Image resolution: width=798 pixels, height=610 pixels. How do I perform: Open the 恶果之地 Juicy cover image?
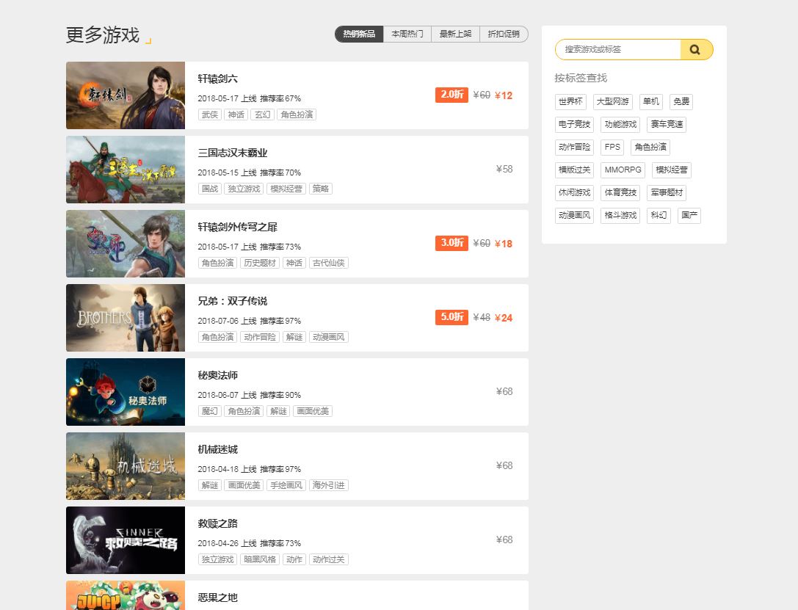[126, 595]
